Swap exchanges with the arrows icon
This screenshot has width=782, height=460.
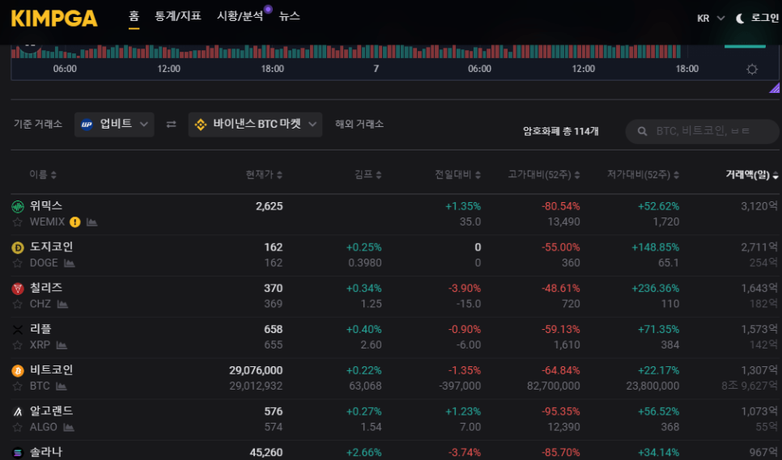171,124
